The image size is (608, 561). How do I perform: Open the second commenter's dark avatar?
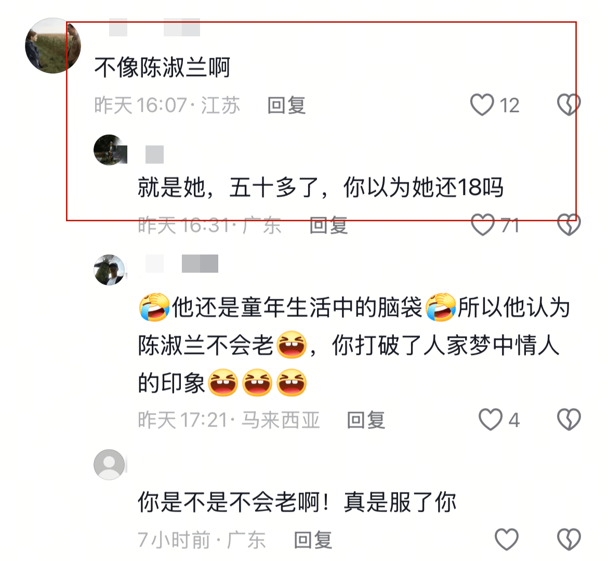click(x=110, y=150)
